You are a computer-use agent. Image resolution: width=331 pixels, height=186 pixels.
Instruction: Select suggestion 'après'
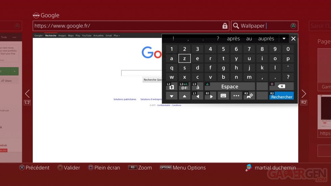coord(233,38)
